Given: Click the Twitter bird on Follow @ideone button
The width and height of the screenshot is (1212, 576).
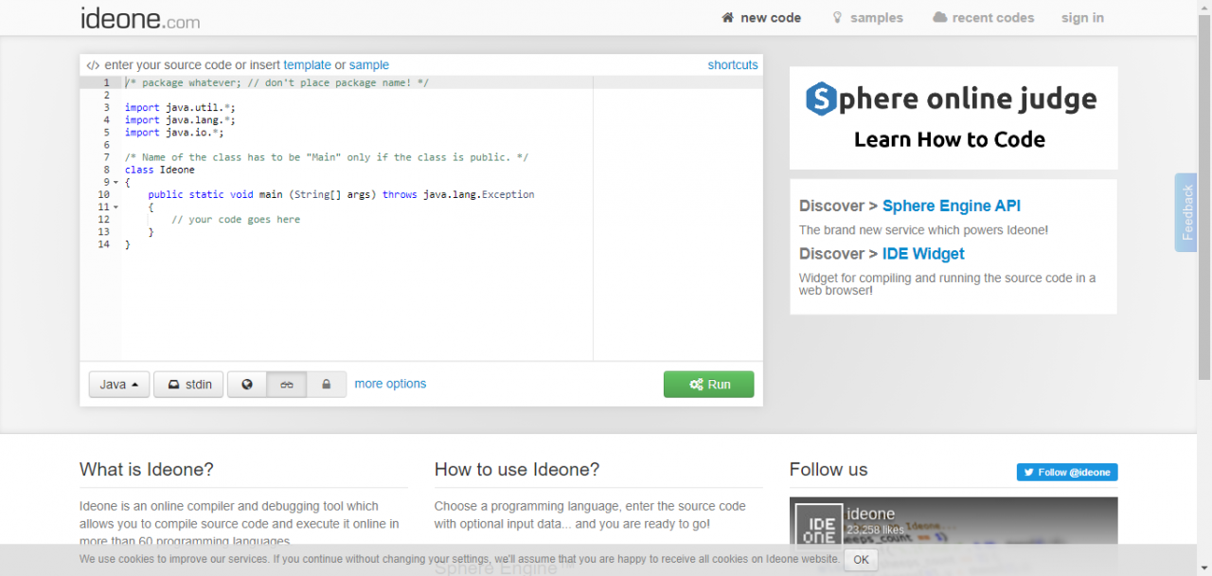Looking at the screenshot, I should pos(1027,472).
